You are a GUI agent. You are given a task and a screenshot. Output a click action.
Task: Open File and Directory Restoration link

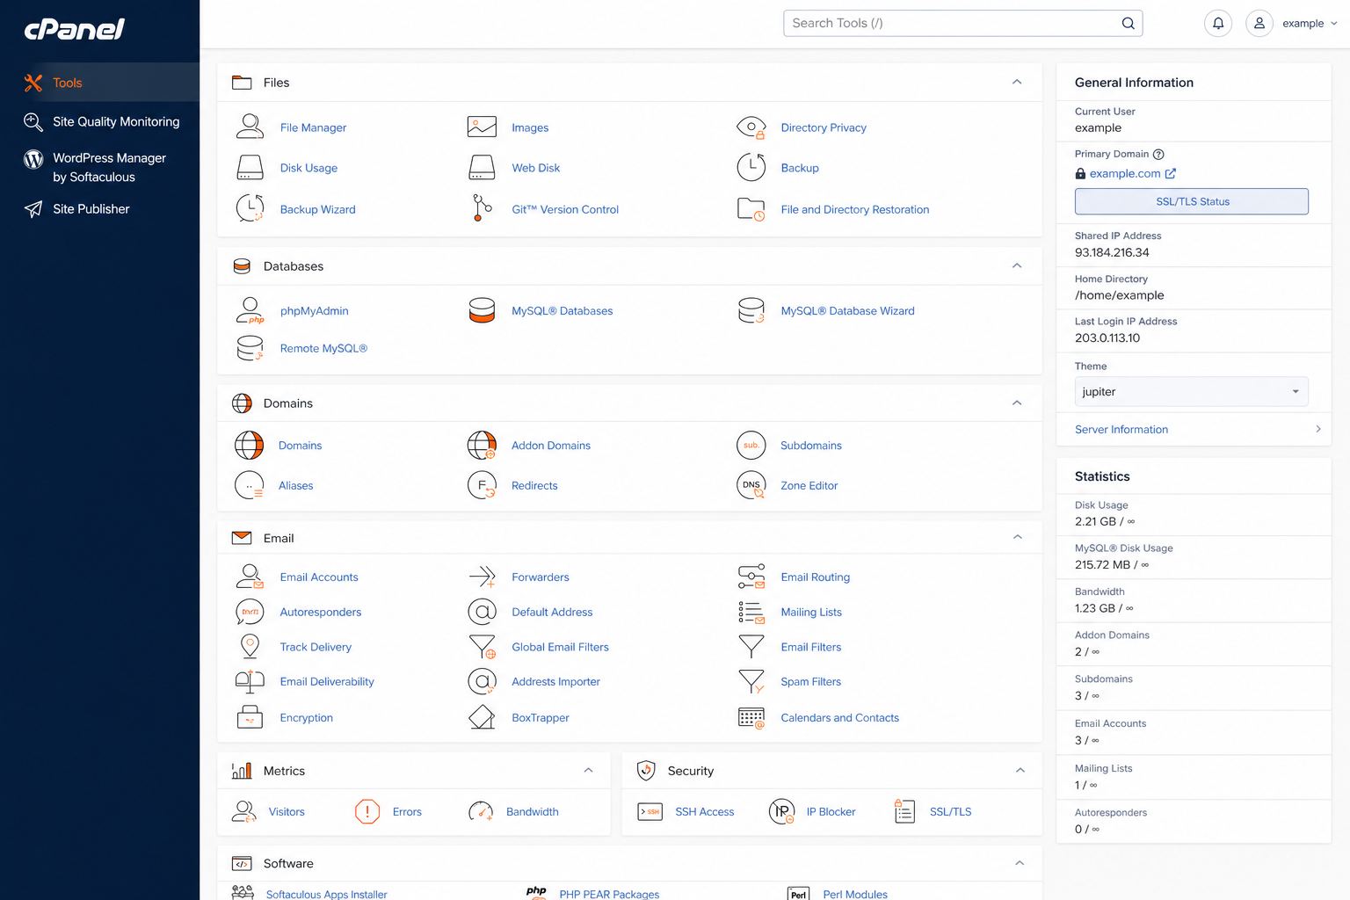(854, 209)
